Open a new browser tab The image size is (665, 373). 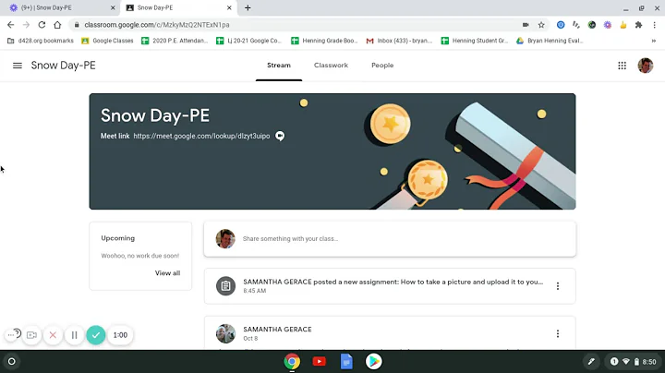(248, 7)
